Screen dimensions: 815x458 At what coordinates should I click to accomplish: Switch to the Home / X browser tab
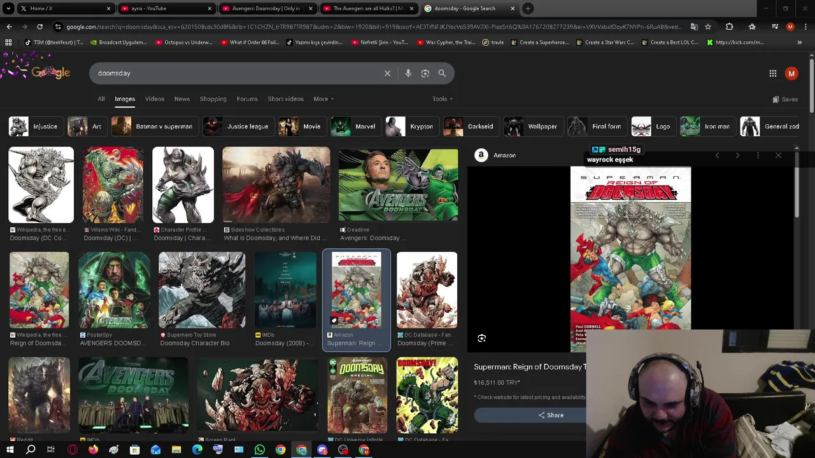[65, 8]
